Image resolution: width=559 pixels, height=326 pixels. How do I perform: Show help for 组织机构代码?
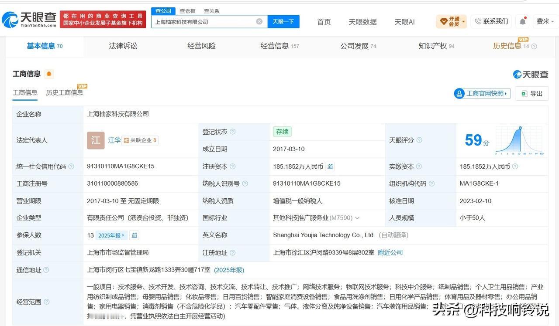pyautogui.click(x=431, y=183)
